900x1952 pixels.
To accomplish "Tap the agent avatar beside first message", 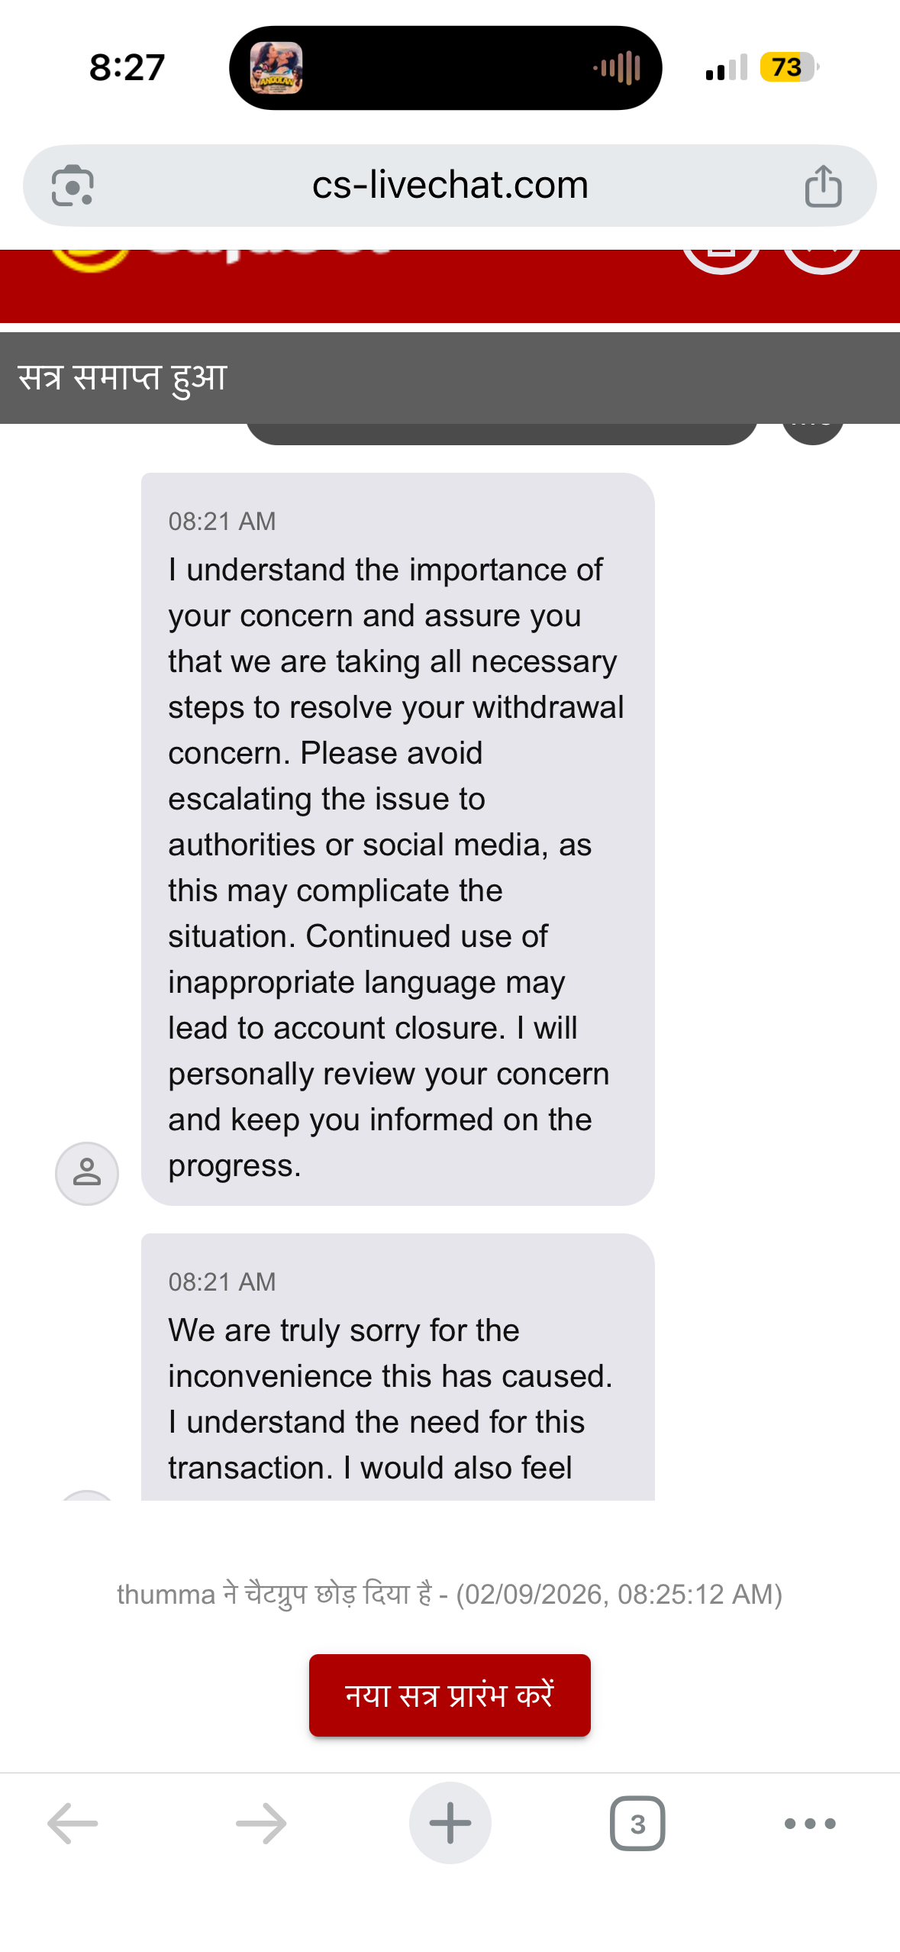I will tap(87, 1173).
